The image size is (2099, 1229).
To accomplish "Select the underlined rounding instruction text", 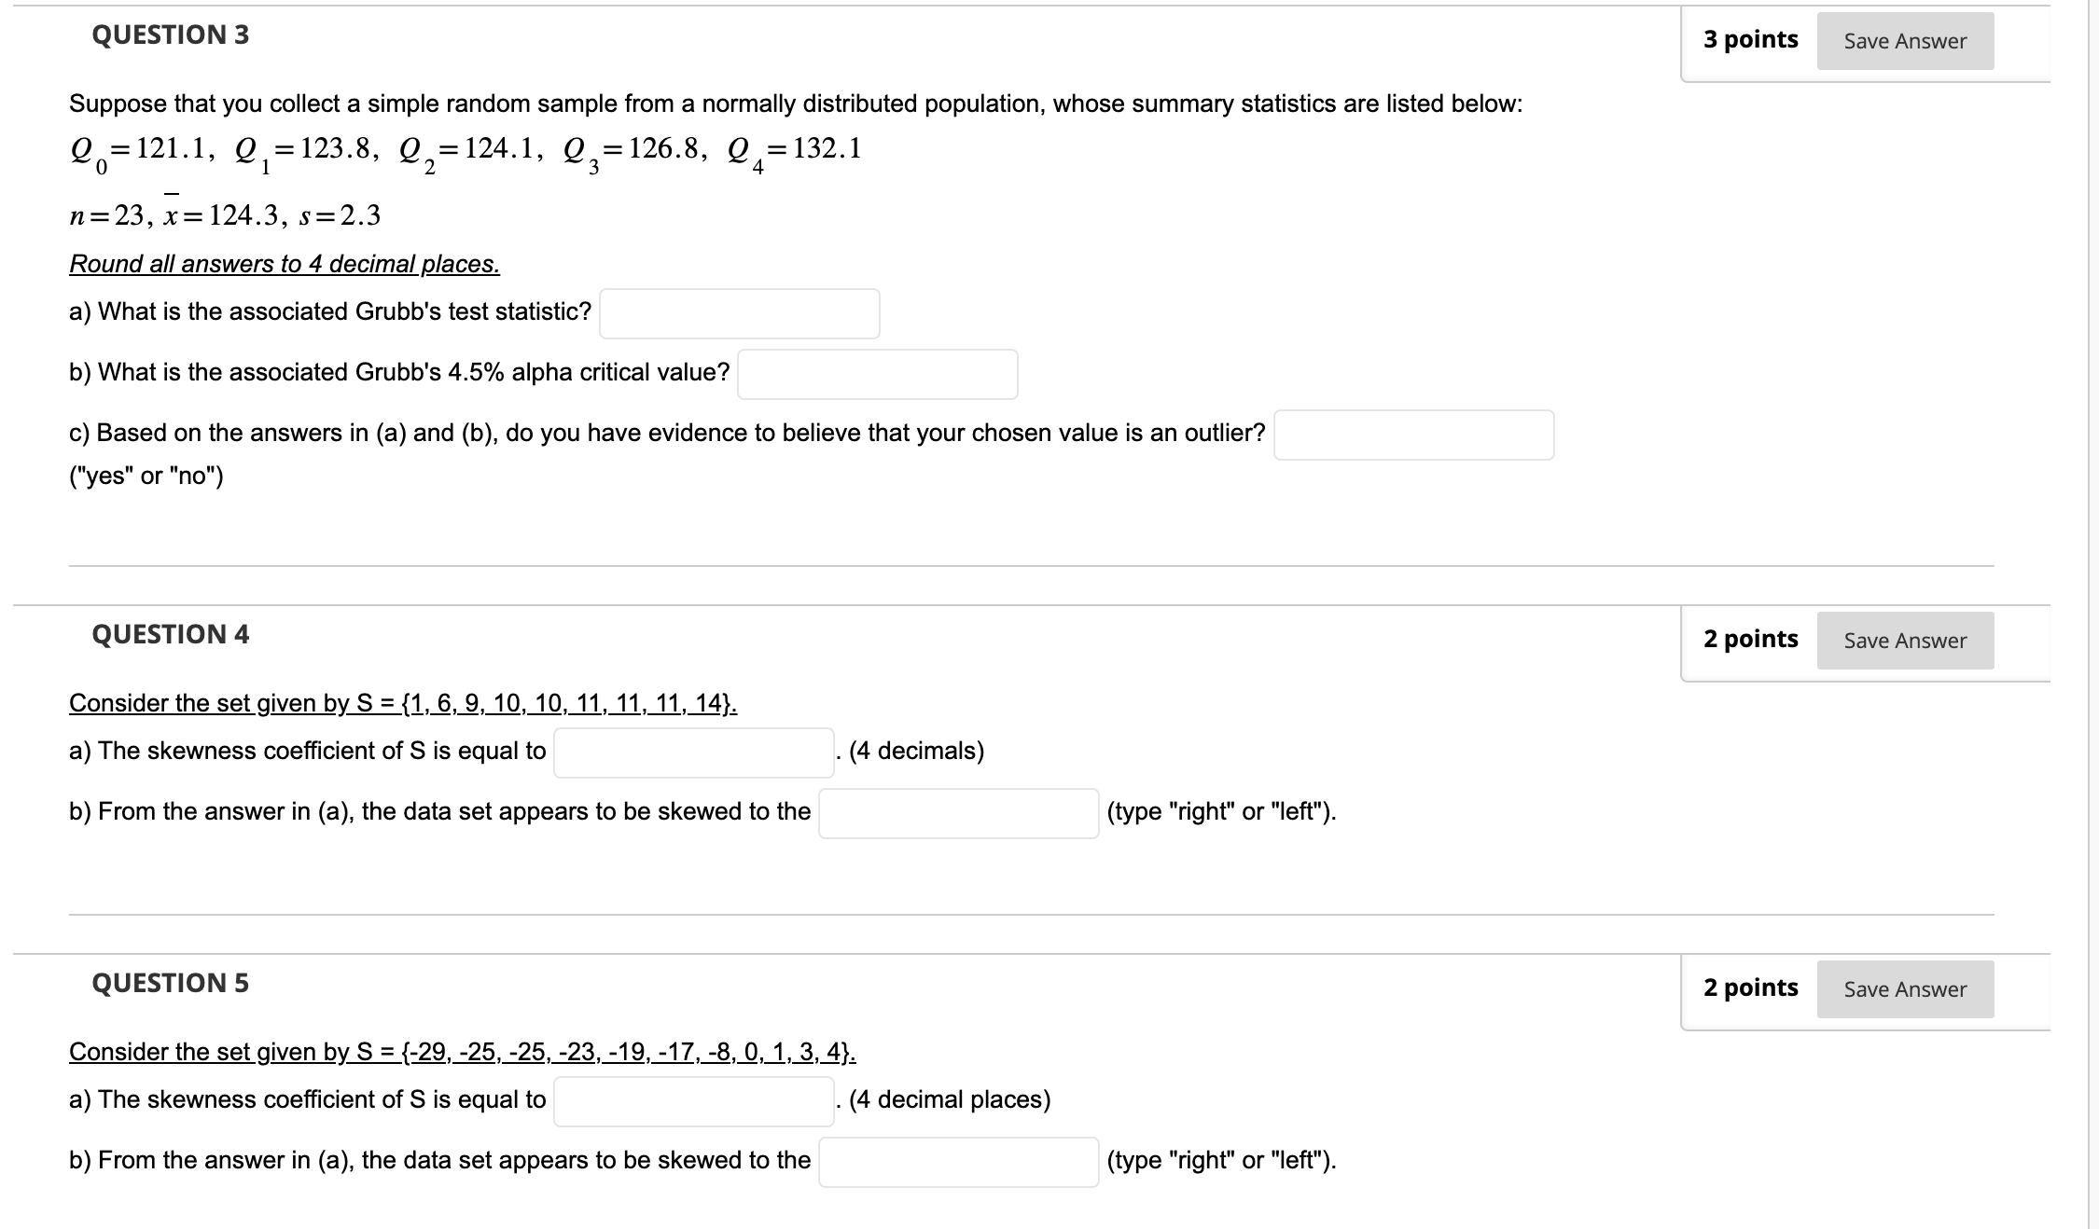I will (x=284, y=264).
